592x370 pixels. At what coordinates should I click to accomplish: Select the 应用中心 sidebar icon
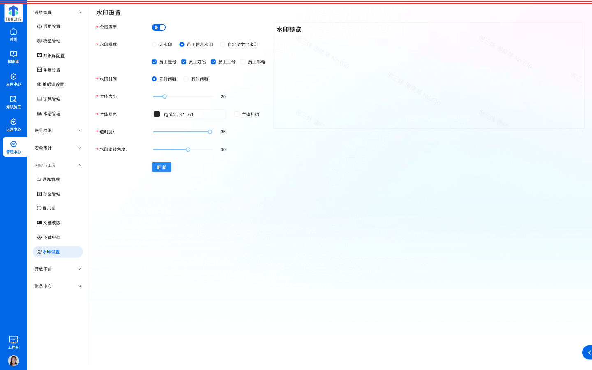click(x=14, y=79)
